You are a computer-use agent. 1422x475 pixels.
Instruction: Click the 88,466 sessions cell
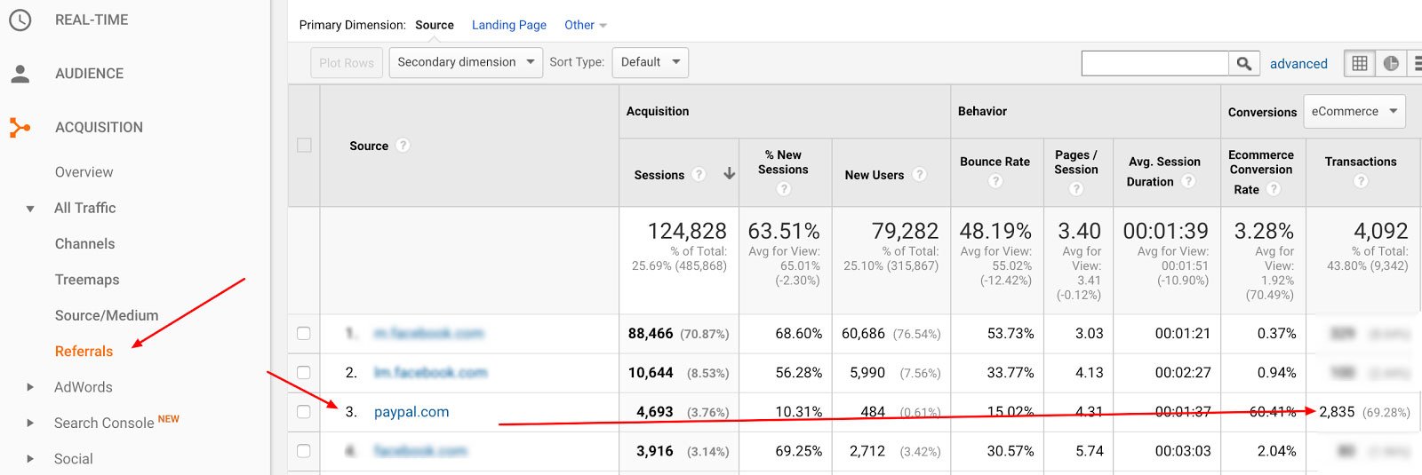[651, 334]
